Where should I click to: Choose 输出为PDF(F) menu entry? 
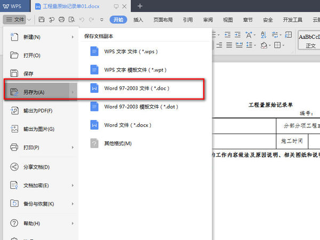(x=41, y=110)
